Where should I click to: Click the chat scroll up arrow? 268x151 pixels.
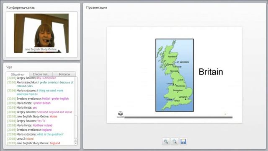point(76,140)
